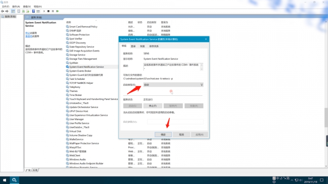Click the 重启动 this service link
Viewport: 328px width, 184px height.
[29, 36]
